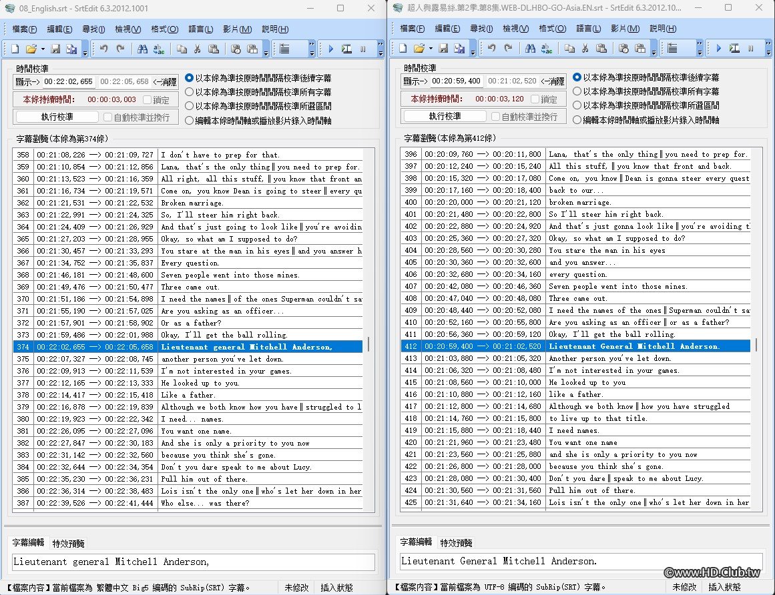Image resolution: width=775 pixels, height=595 pixels.
Task: Play video button in right window toolbar
Action: tap(719, 49)
